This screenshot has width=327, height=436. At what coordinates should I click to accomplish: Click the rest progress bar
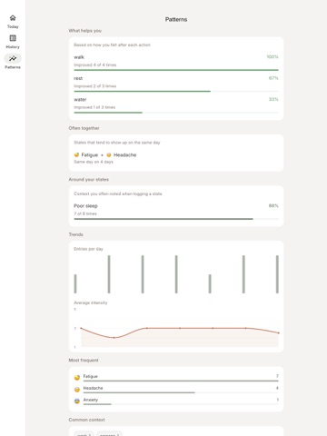tap(176, 91)
